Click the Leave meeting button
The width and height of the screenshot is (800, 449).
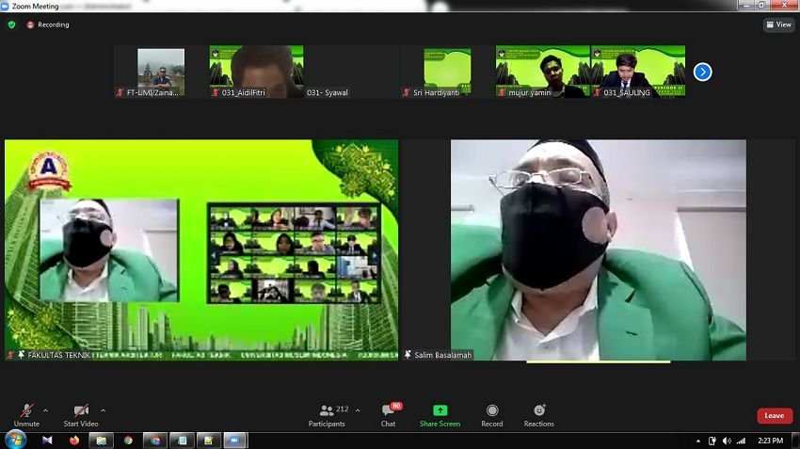(774, 415)
